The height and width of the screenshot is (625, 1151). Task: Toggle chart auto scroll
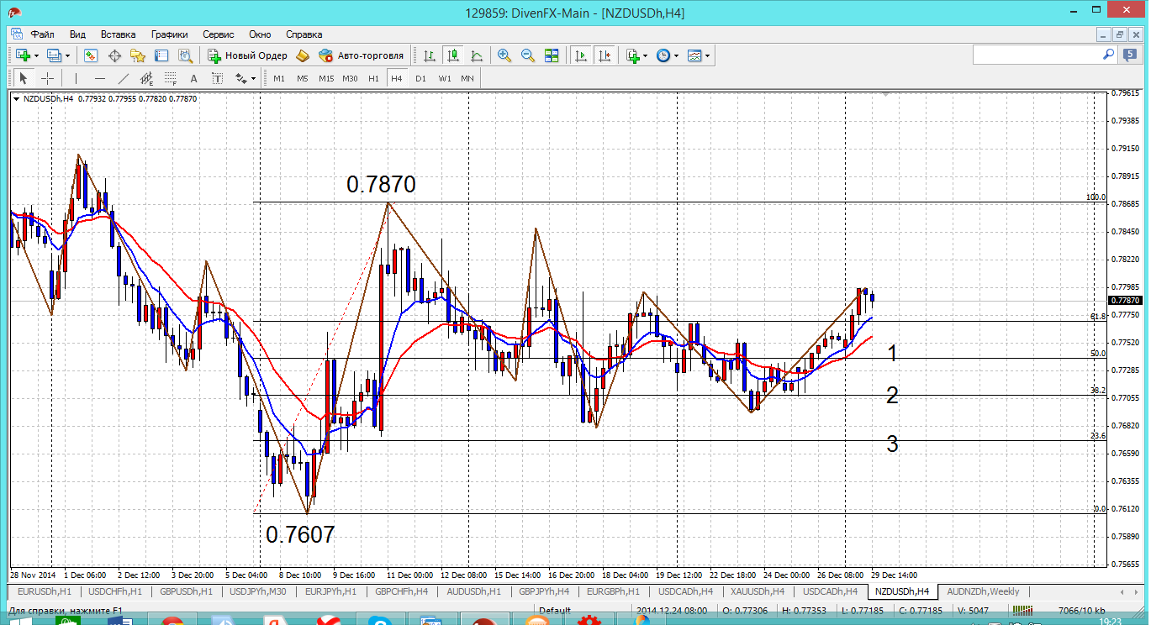coord(580,55)
